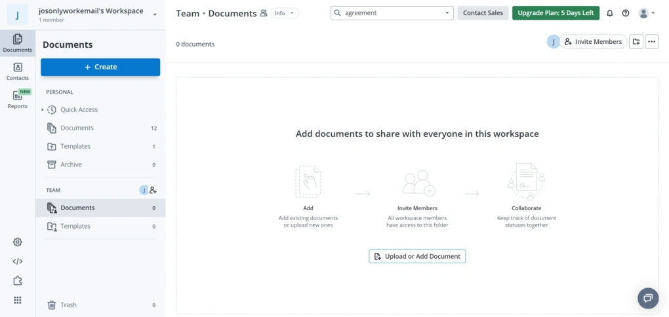Screen dimensions: 669x317
Task: Open the user profile avatar menu
Action: click(646, 13)
